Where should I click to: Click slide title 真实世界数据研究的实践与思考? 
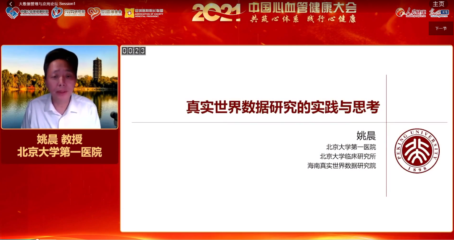coord(283,107)
